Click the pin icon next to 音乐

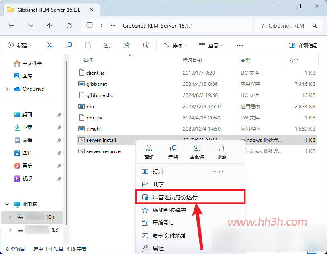(x=59, y=166)
